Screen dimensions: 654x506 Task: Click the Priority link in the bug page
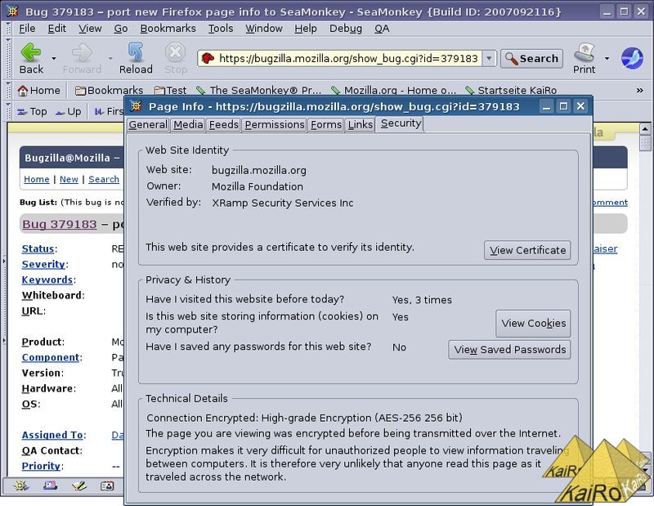[42, 466]
